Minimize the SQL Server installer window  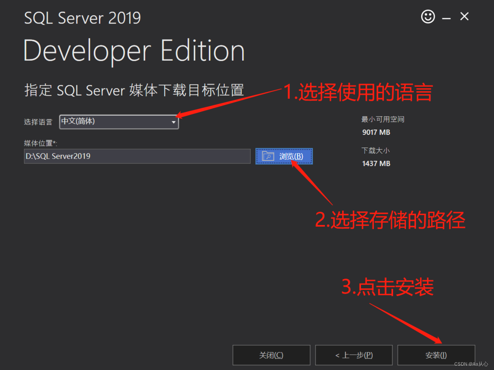(446, 18)
